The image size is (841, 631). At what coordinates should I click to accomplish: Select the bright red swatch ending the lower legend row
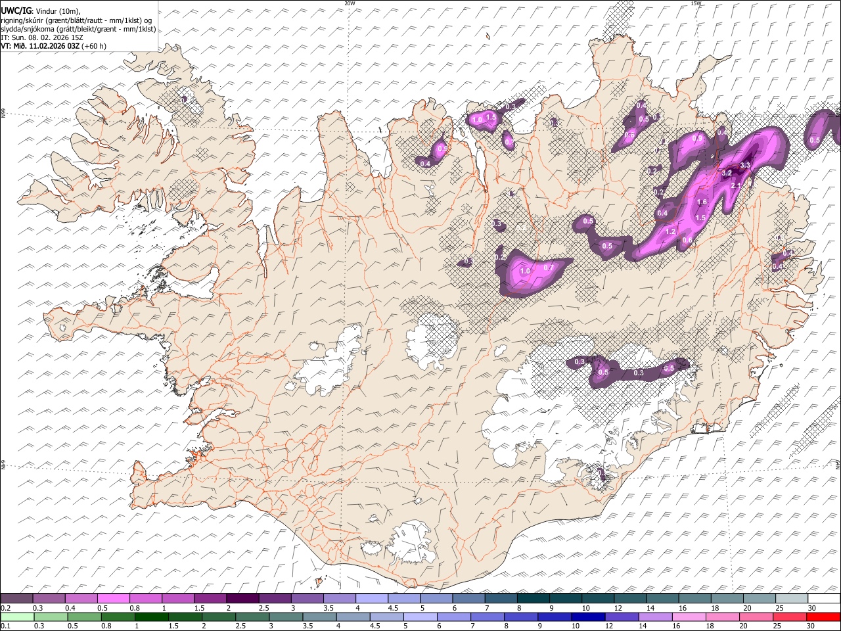[824, 617]
